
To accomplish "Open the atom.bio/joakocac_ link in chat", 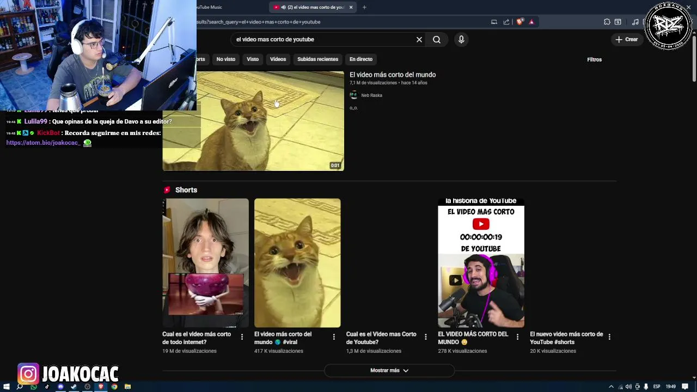I will coord(43,143).
